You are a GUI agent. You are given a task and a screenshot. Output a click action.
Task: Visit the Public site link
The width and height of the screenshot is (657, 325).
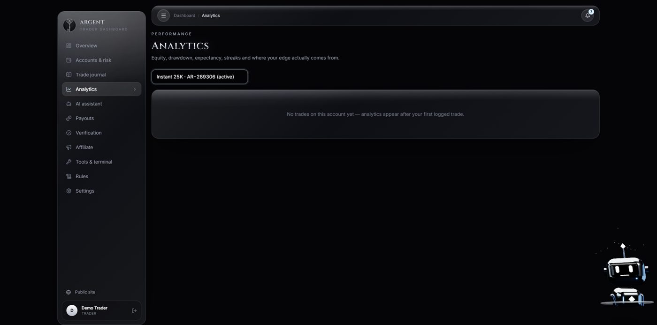coord(85,292)
